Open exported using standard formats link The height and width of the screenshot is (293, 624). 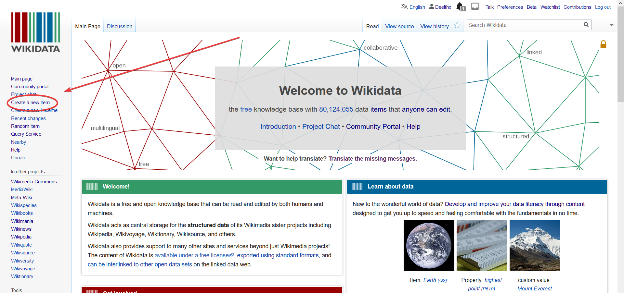(278, 255)
